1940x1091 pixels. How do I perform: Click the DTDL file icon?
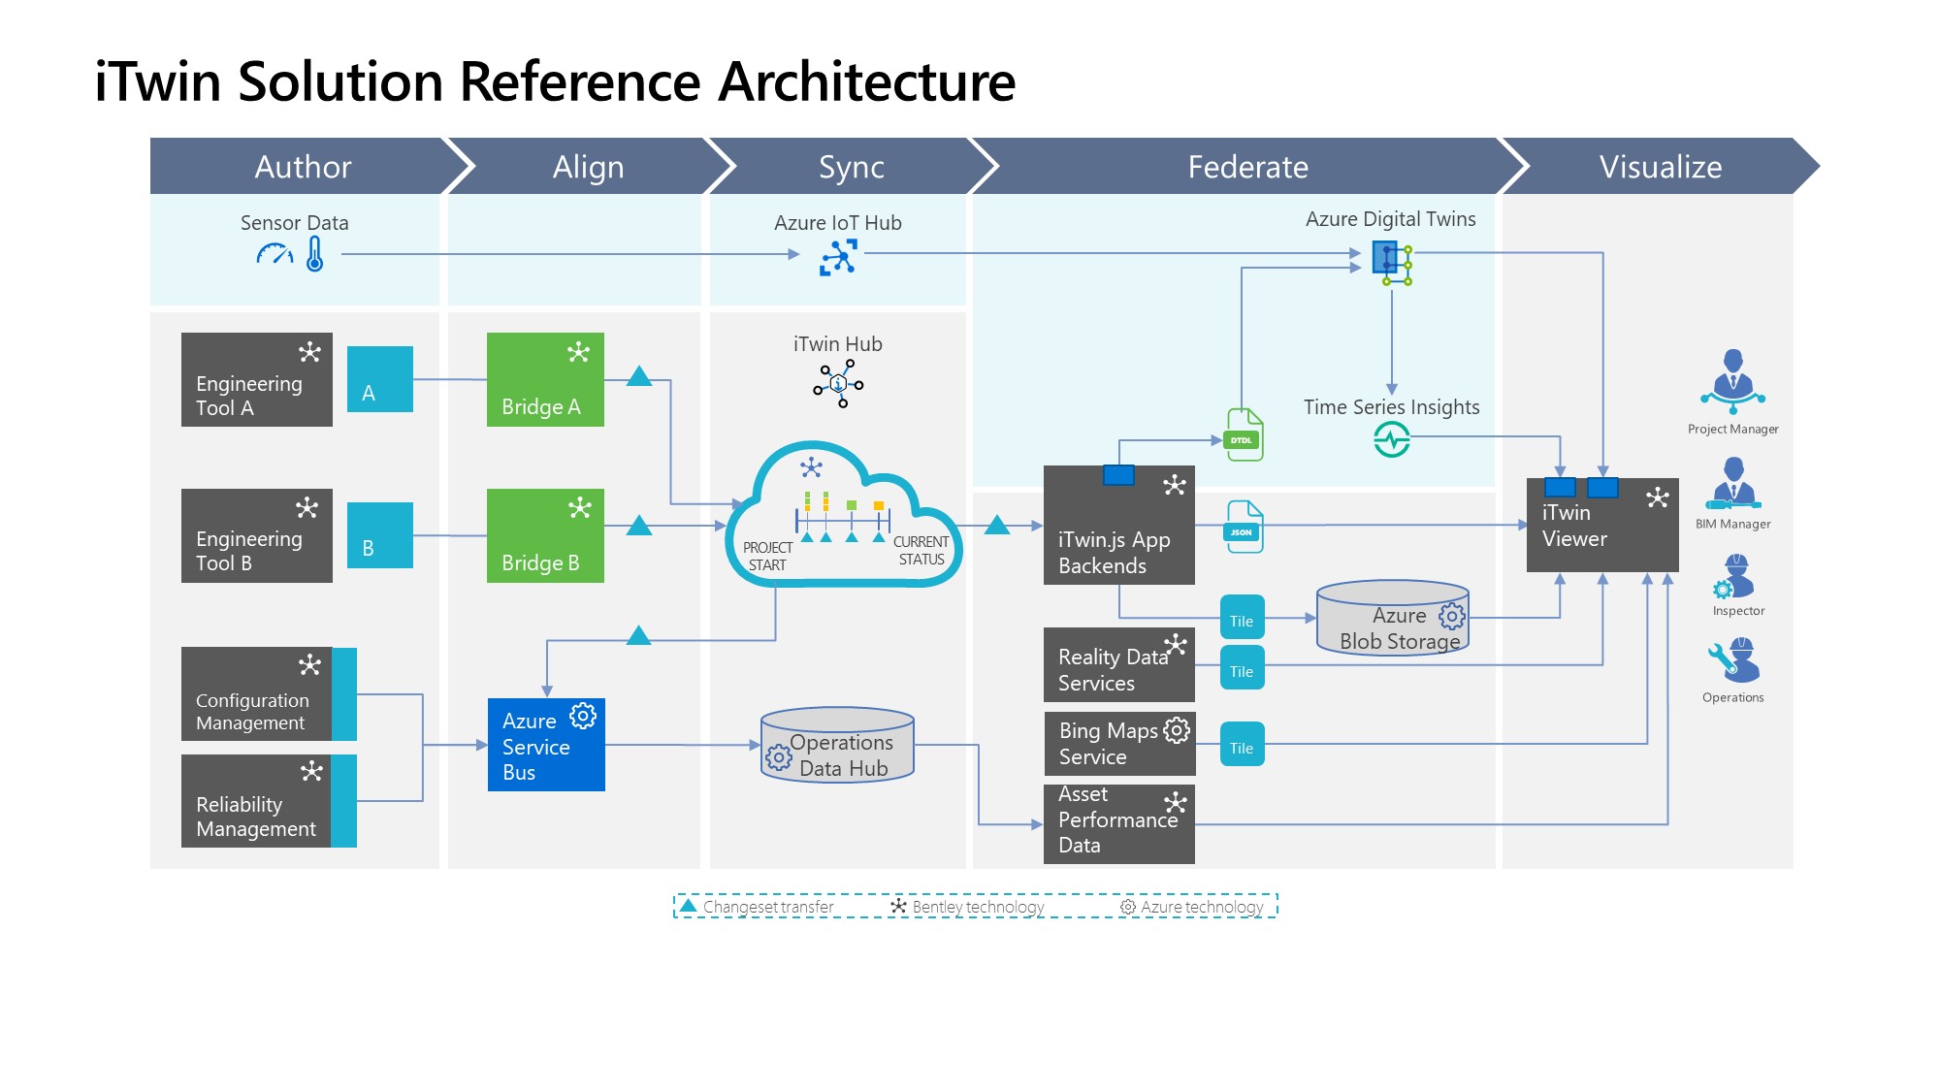[1244, 435]
